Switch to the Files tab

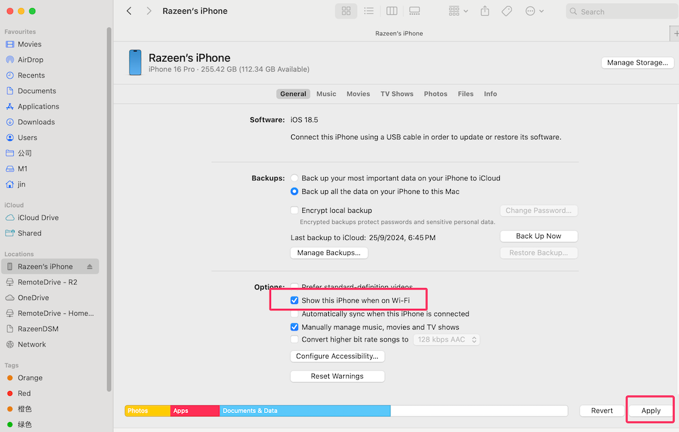pos(465,94)
